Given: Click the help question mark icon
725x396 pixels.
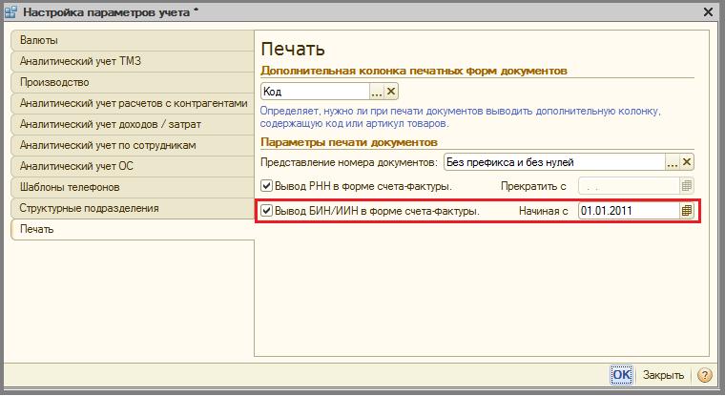Looking at the screenshot, I should click(705, 375).
